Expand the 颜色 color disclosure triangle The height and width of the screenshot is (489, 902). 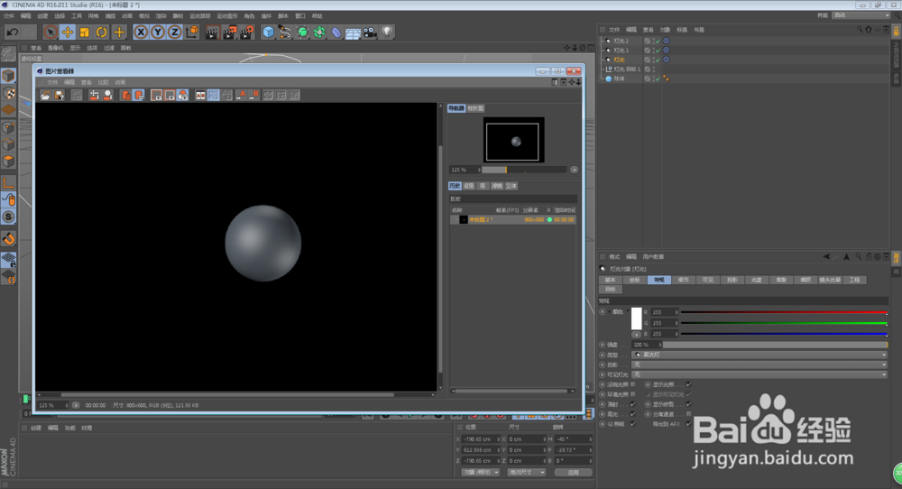[609, 312]
